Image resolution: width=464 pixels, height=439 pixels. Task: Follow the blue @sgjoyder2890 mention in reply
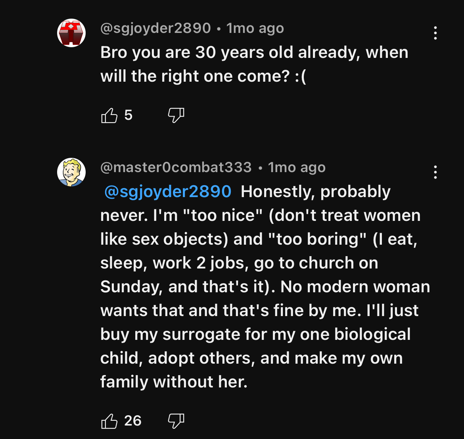168,192
